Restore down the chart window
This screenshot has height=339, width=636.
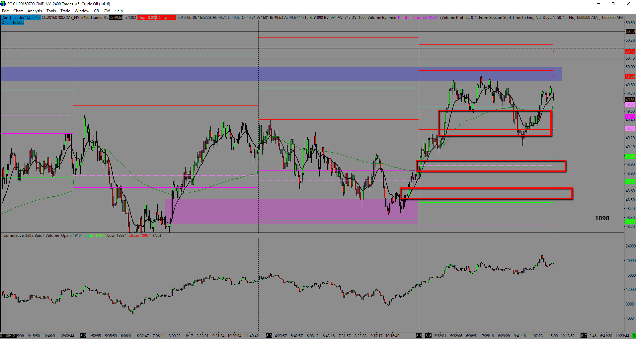(613, 4)
